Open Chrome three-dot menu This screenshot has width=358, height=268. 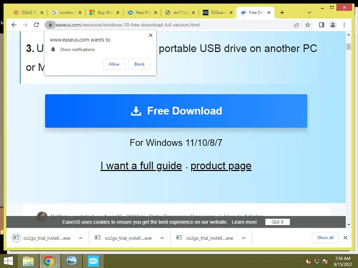(344, 25)
